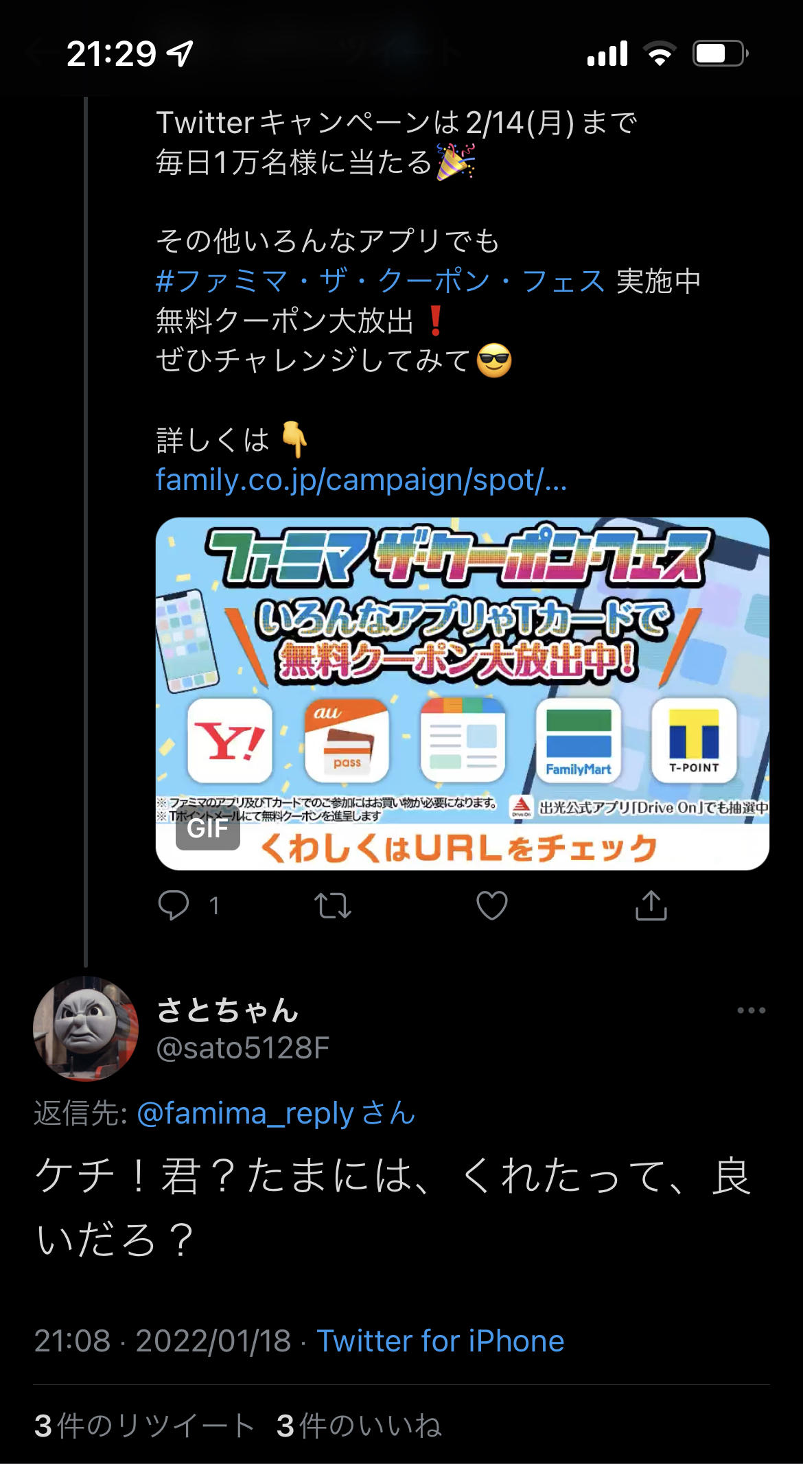The height and width of the screenshot is (1464, 803).
Task: Play the coupon fest GIF image
Action: 463,694
